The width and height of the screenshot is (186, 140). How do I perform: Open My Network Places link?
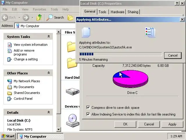(27, 81)
